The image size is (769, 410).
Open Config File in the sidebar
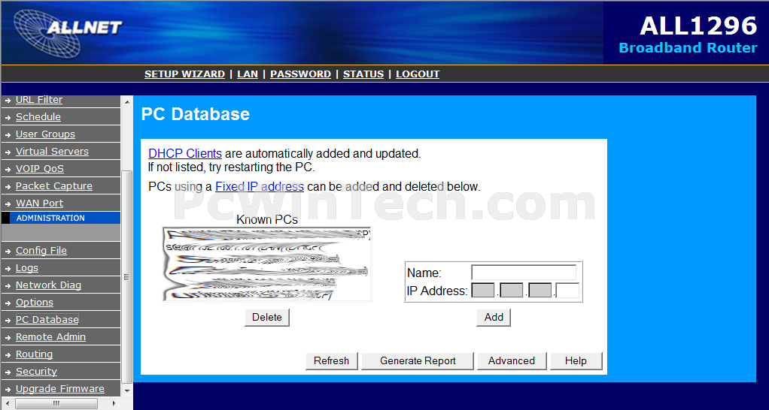pyautogui.click(x=41, y=251)
